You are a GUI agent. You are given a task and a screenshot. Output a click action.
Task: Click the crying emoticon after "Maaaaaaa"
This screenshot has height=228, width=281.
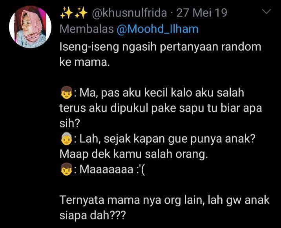(140, 169)
